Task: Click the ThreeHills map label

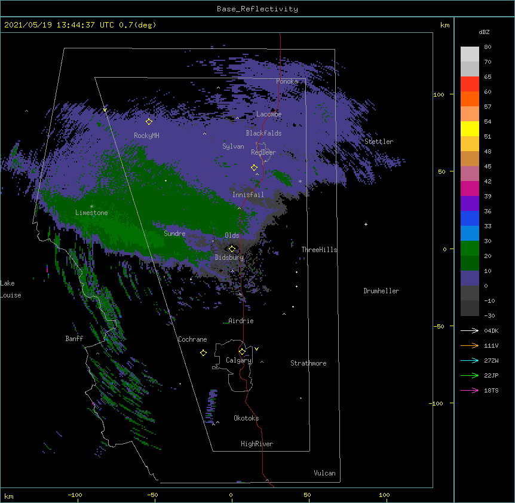Action: pos(319,250)
